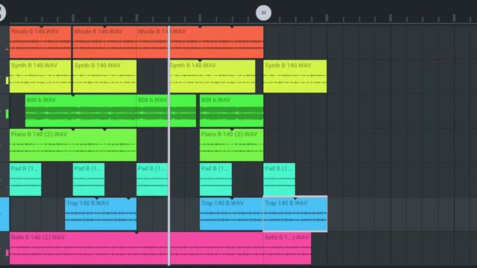Select the first Trap 140 B.WAV clip
This screenshot has width=477, height=268.
[101, 214]
